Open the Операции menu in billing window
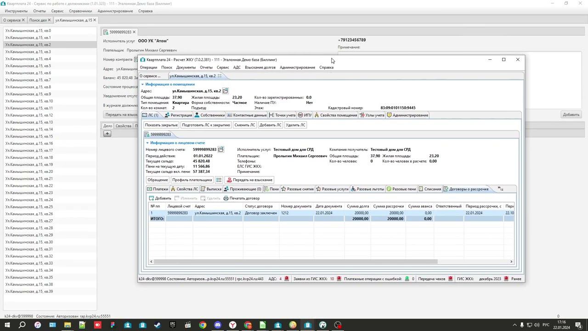Image resolution: width=588 pixels, height=331 pixels. click(148, 68)
